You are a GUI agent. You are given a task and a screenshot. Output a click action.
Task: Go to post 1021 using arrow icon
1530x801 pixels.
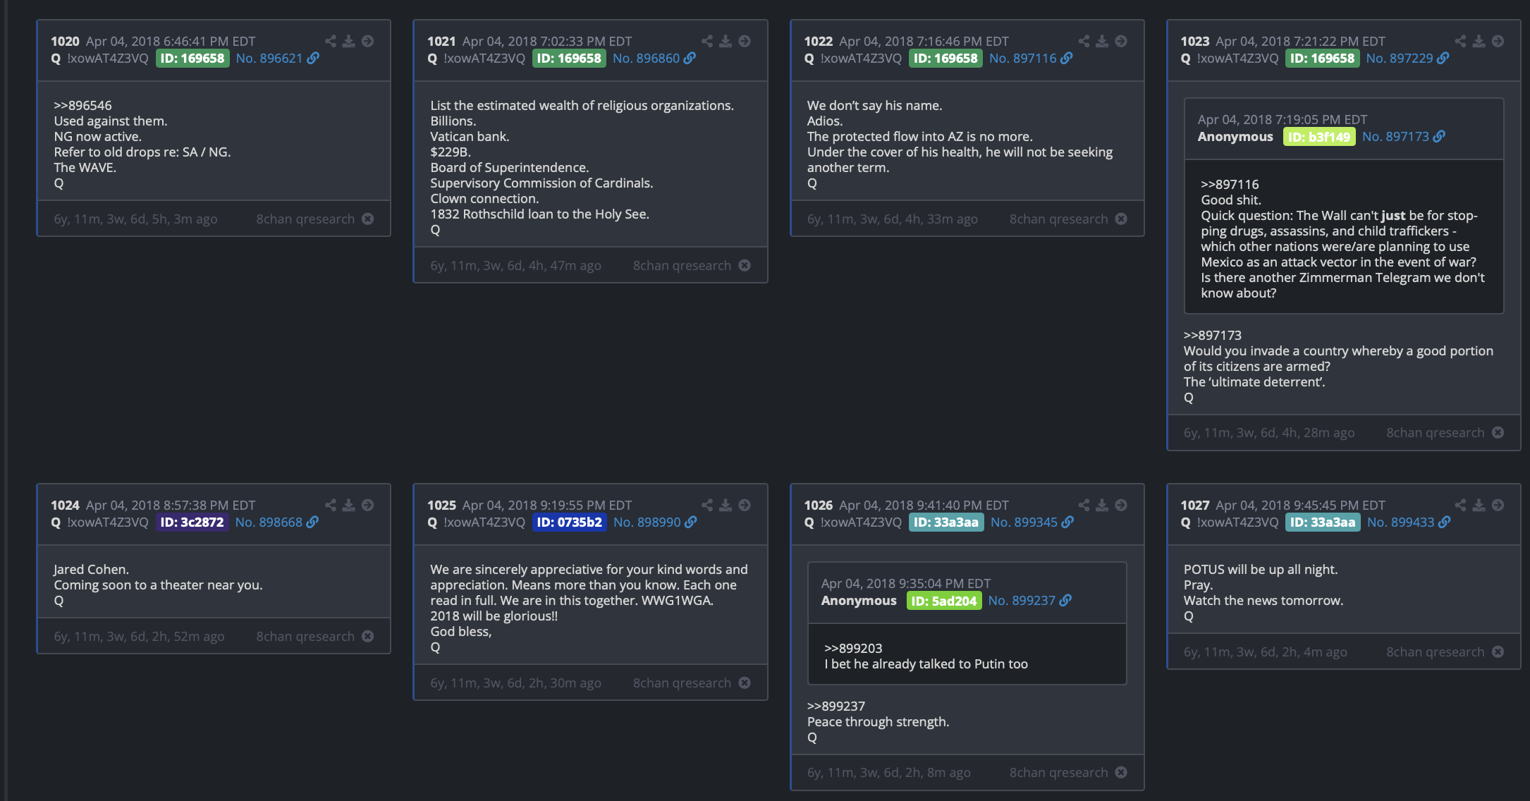(745, 42)
